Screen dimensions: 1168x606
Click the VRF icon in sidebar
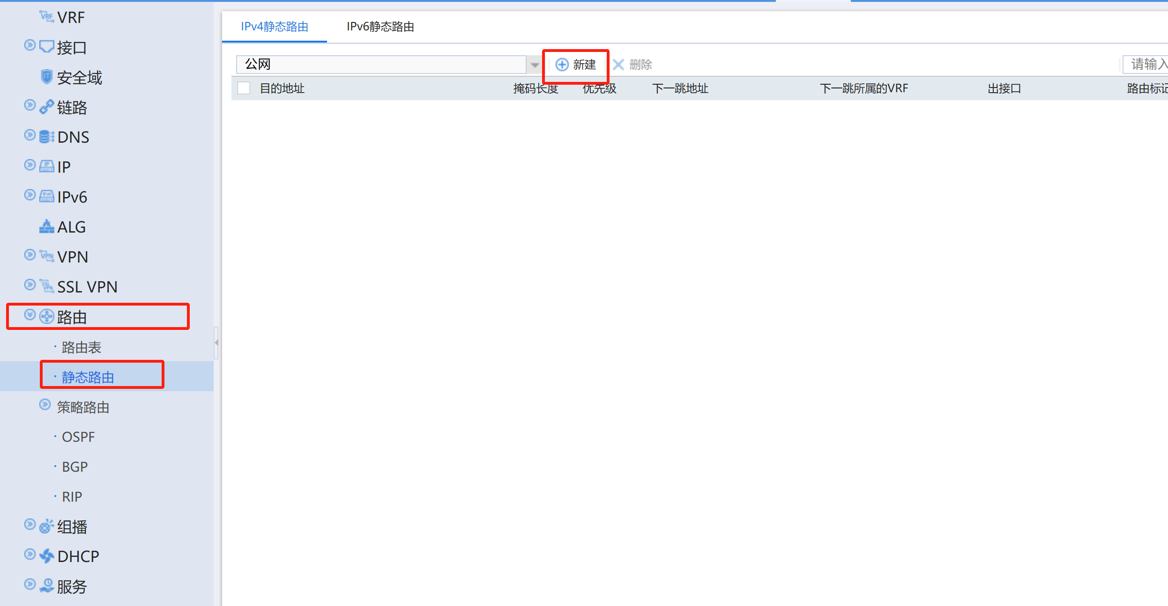click(46, 17)
